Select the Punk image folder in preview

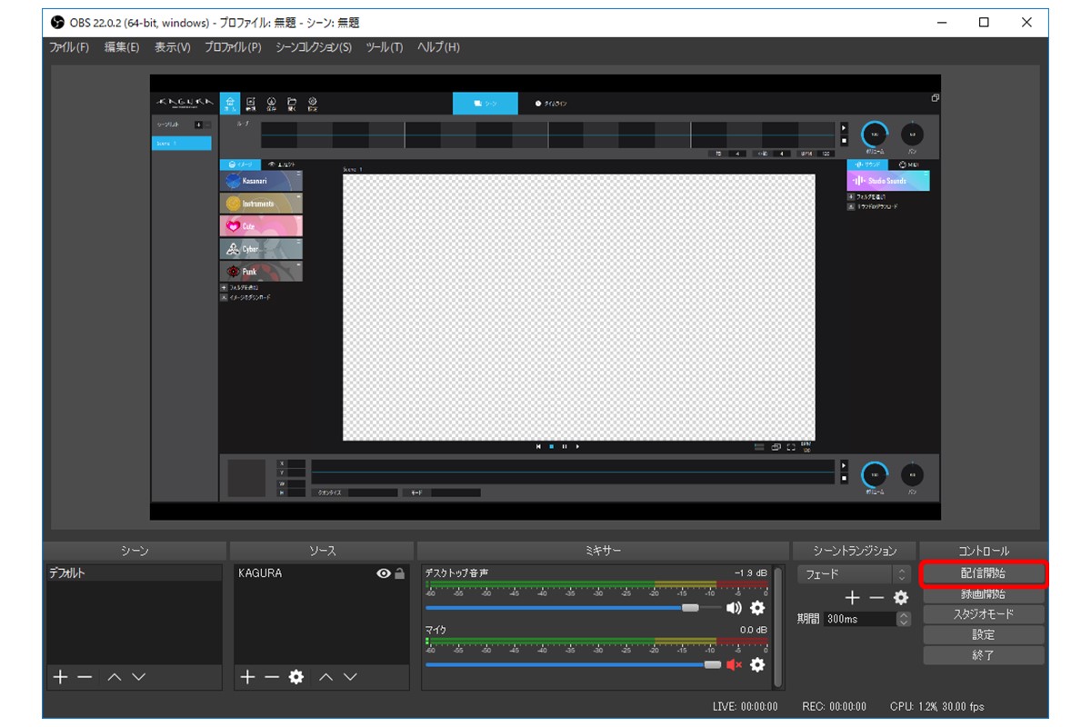[261, 271]
